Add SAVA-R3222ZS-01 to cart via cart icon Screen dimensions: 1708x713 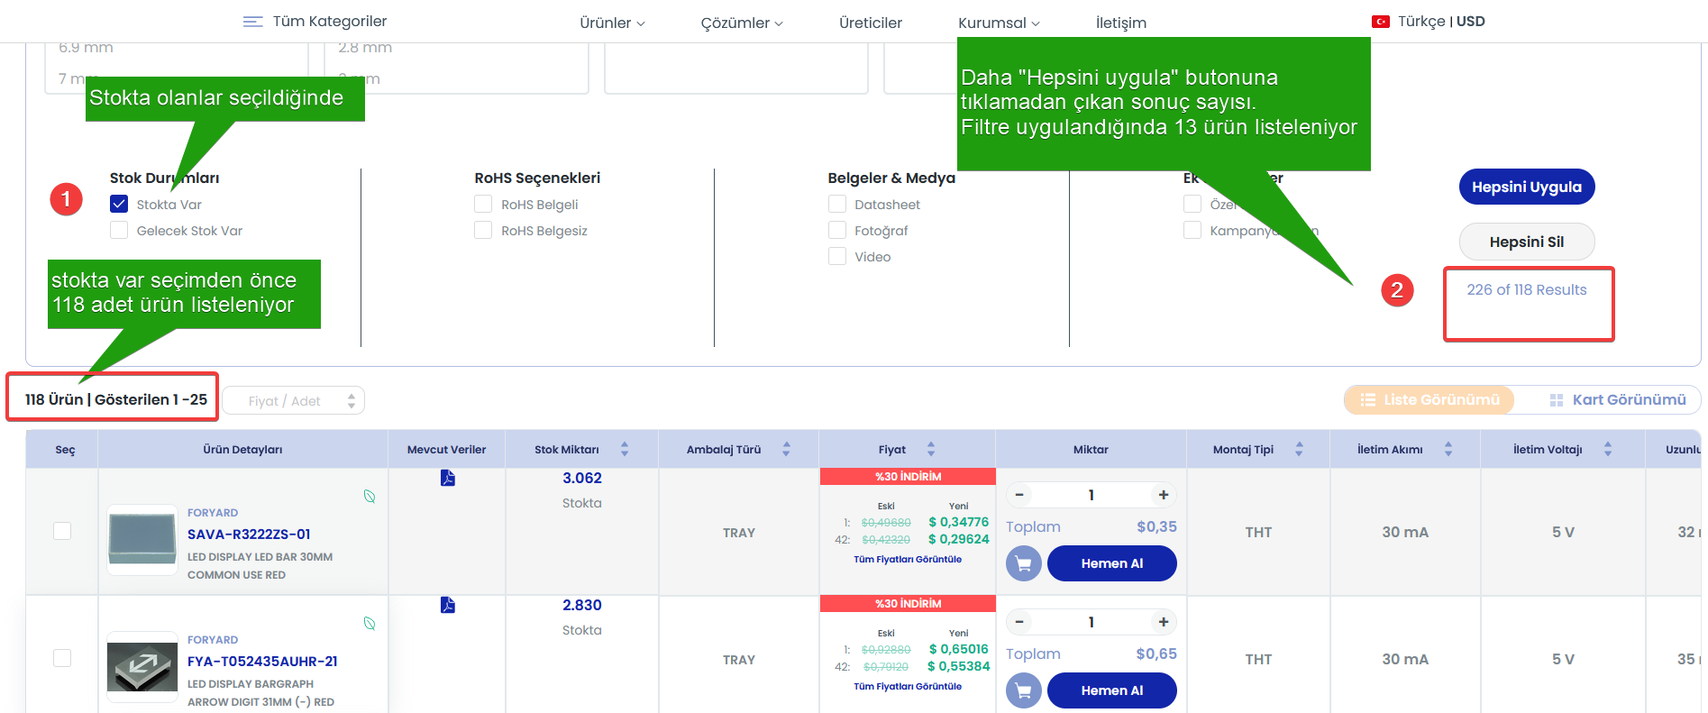1023,563
